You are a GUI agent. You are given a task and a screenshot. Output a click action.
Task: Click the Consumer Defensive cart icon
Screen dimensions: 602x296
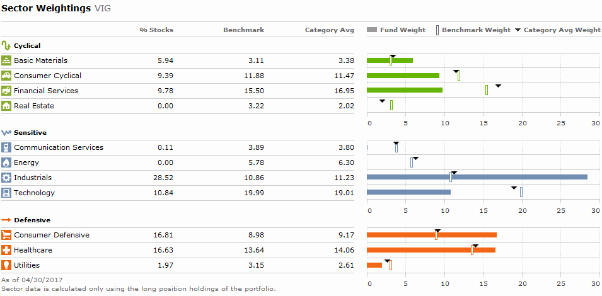(6, 235)
